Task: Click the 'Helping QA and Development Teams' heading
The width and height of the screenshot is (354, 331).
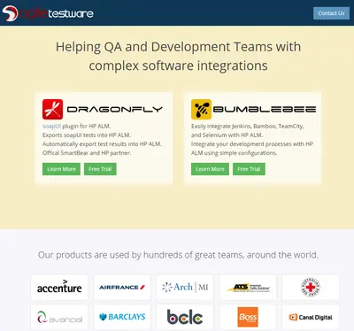Action: (x=178, y=56)
